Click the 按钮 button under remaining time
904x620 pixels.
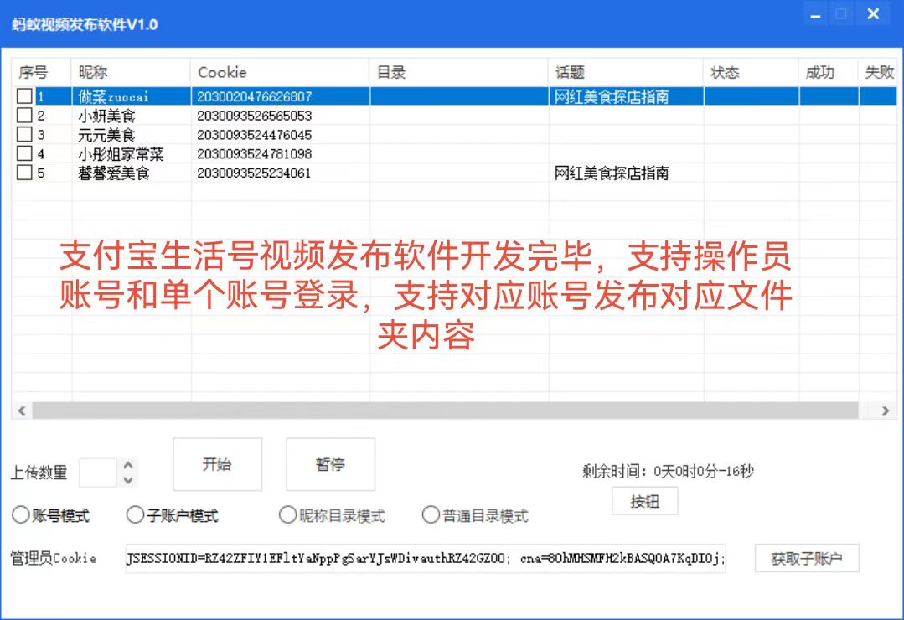click(644, 501)
